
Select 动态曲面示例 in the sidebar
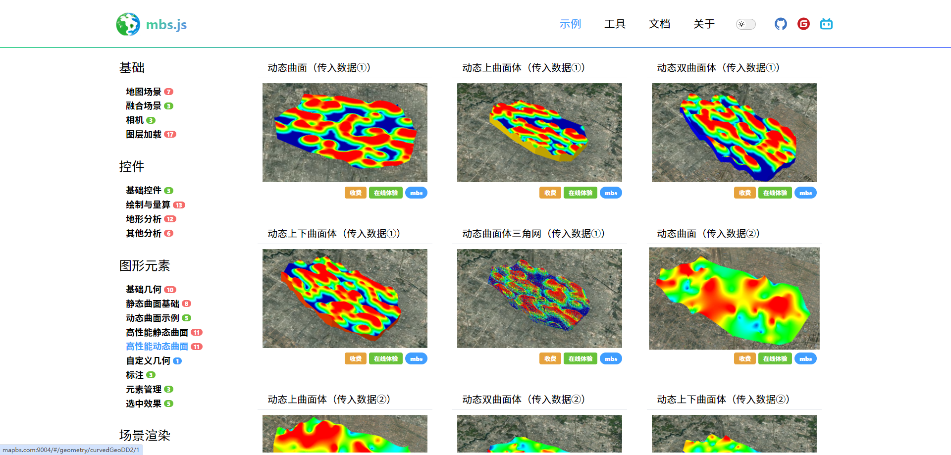[x=153, y=318]
